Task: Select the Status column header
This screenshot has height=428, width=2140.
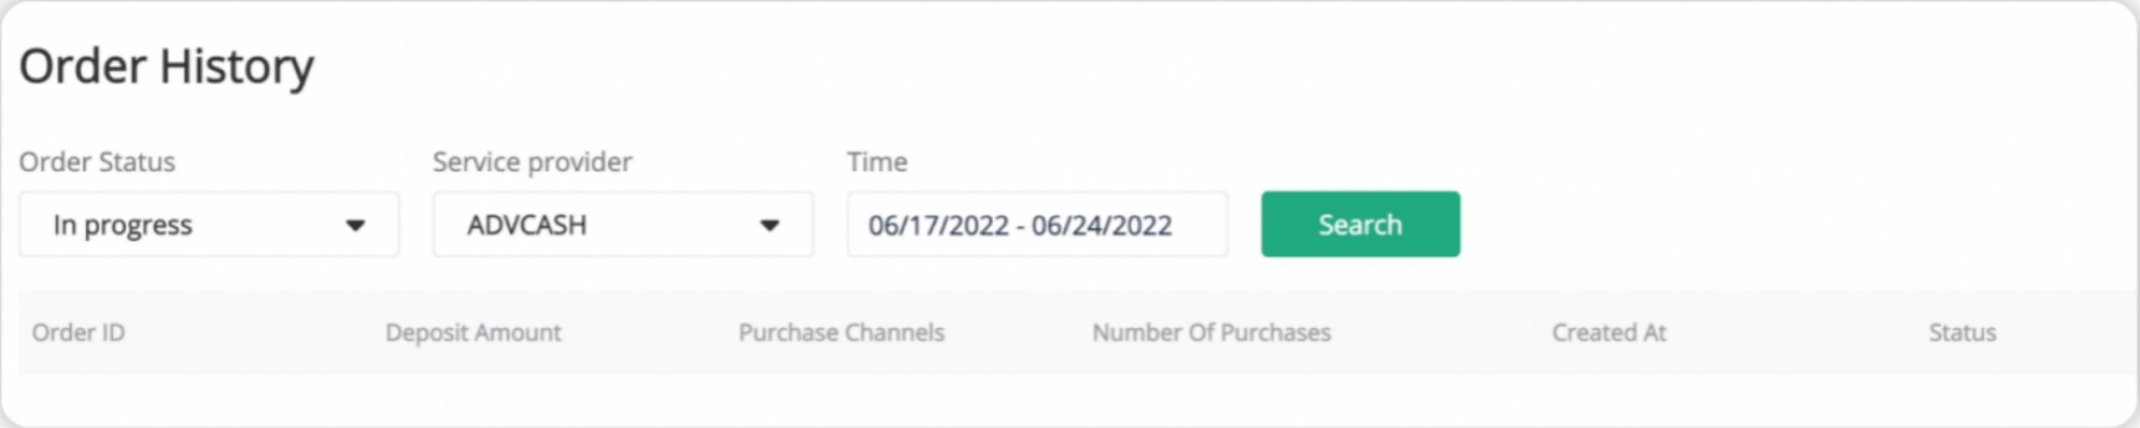Action: click(x=1962, y=333)
